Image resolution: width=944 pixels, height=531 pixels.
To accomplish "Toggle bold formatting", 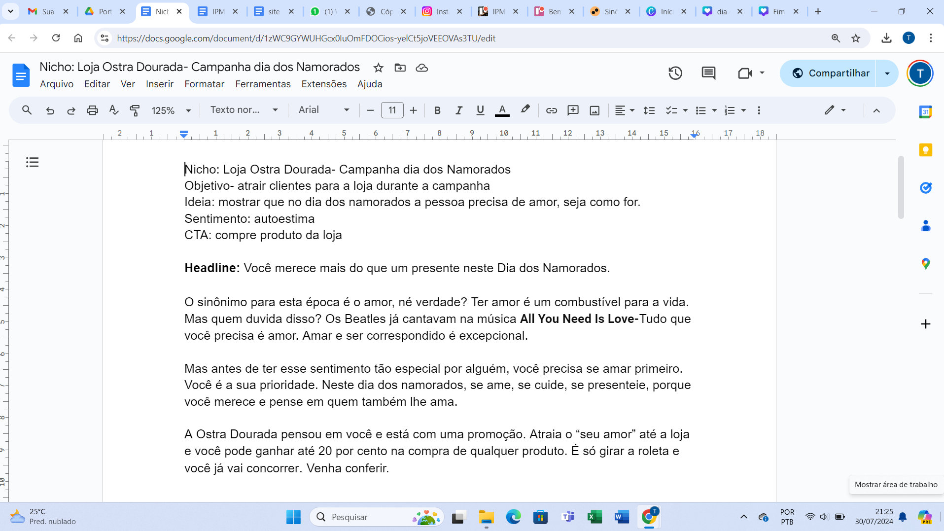I will pyautogui.click(x=437, y=110).
